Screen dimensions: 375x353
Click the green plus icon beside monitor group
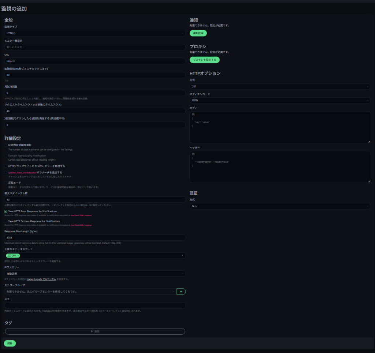click(x=181, y=292)
